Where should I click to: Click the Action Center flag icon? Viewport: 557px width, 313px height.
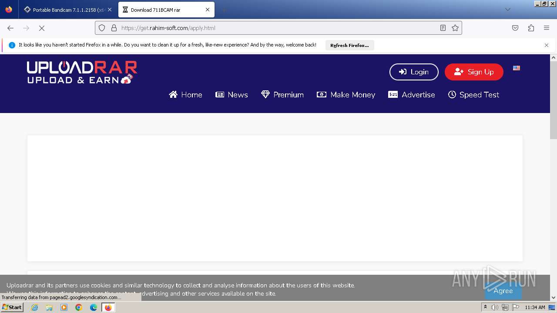click(516, 307)
